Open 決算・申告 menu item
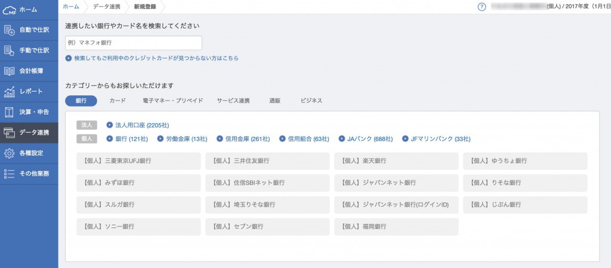The width and height of the screenshot is (611, 268). click(x=29, y=112)
